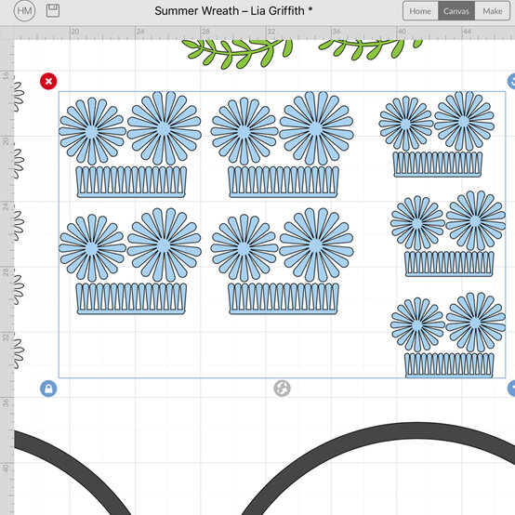
Task: Select the Canvas tab
Action: [x=456, y=11]
